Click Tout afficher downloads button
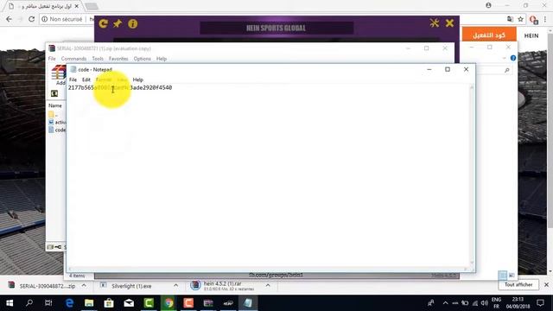Screen dimensions: 553x311 tap(518, 285)
